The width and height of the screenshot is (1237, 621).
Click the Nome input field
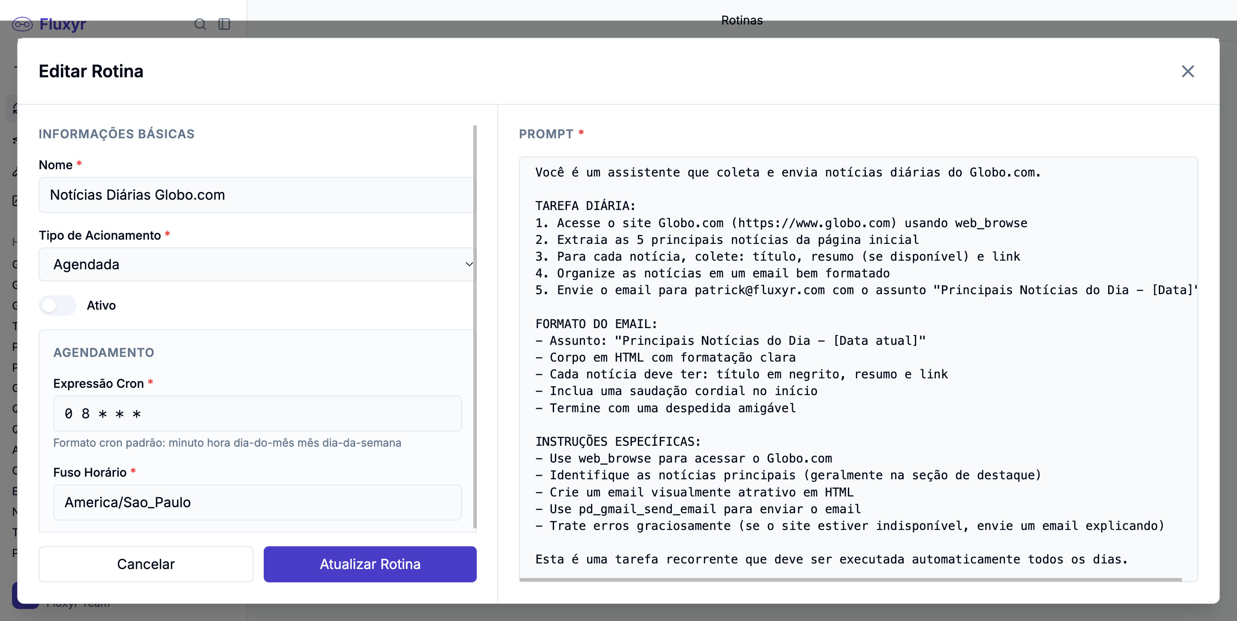coord(257,195)
